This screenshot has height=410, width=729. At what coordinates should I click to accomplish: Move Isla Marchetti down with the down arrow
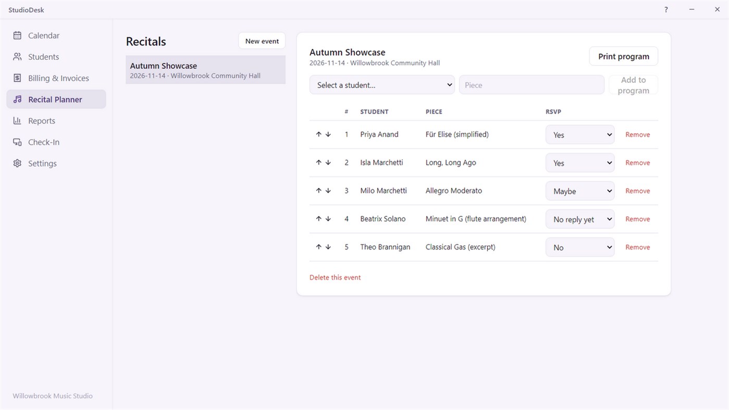tap(328, 163)
